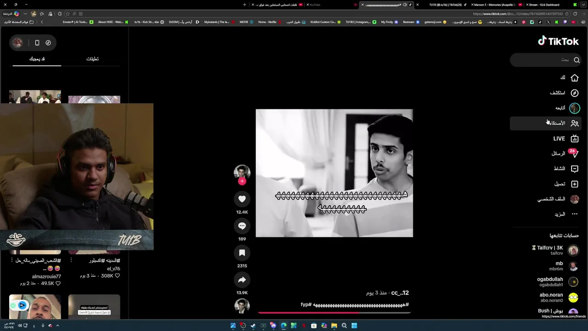Open abo.noran followed account
This screenshot has width=588, height=331.
[x=559, y=297]
